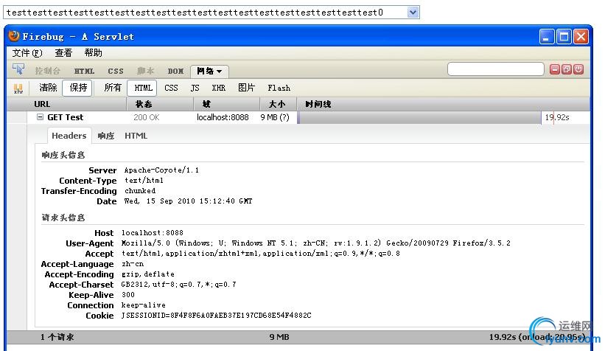Select the 响应 tab of the request
The height and width of the screenshot is (351, 605).
(105, 136)
